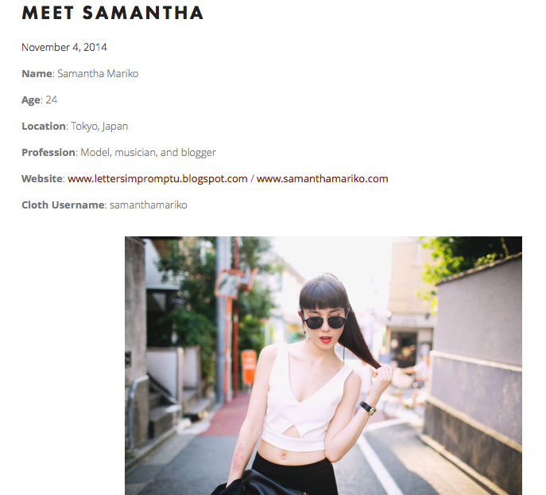Select the Samantha Mariko name text

[98, 73]
